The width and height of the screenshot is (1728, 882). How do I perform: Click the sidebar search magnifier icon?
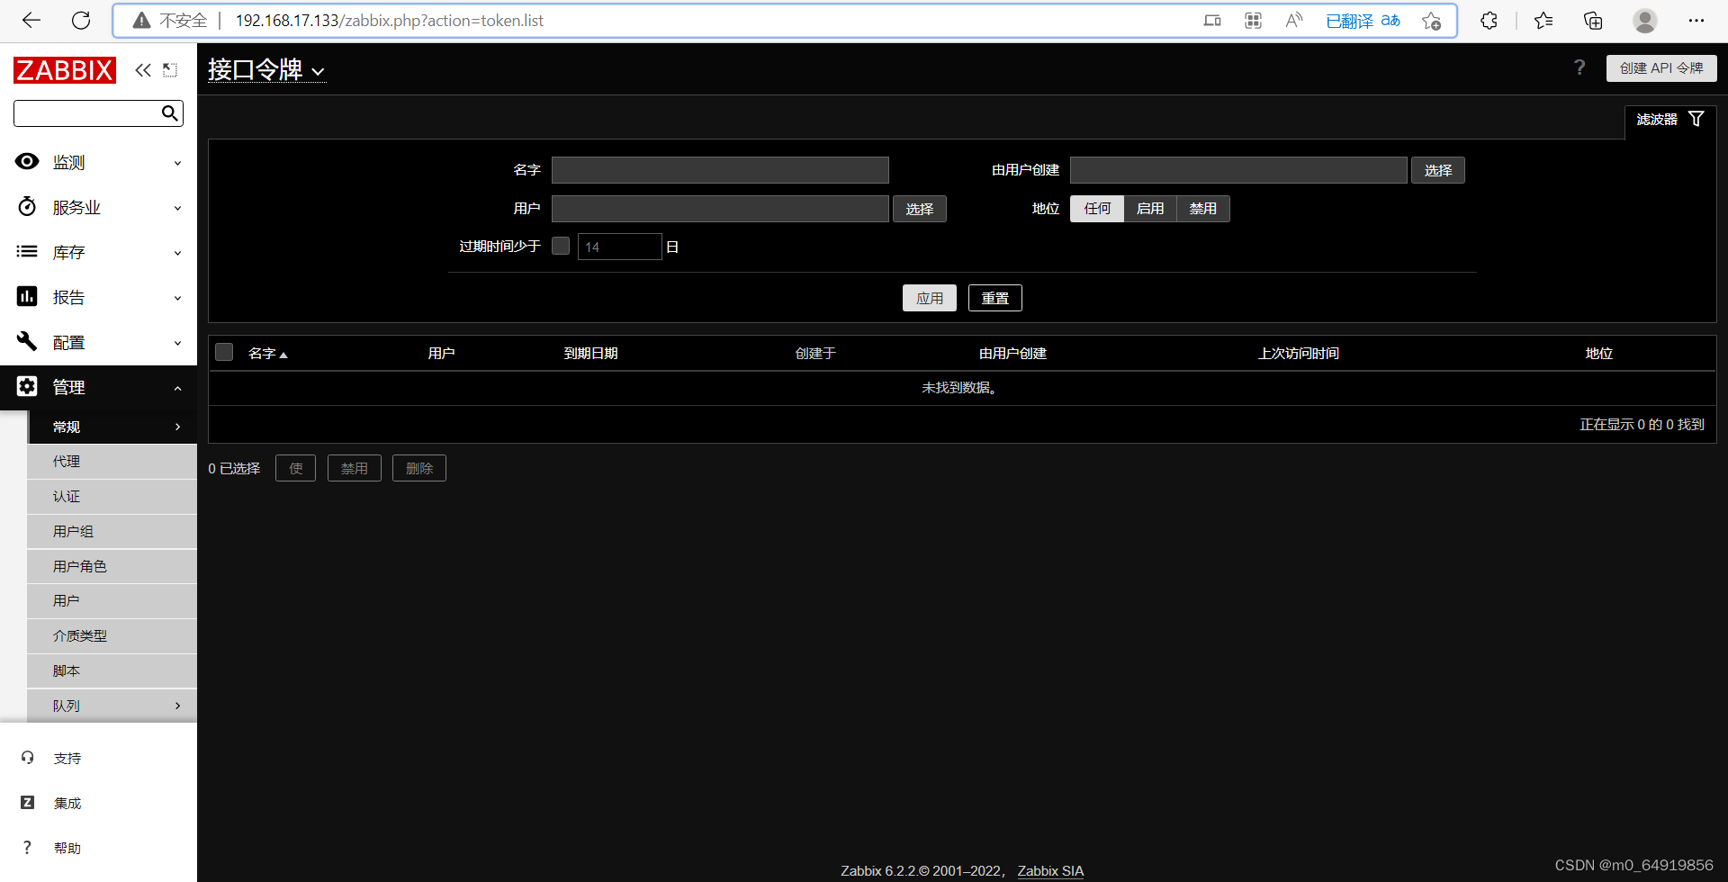pos(169,113)
